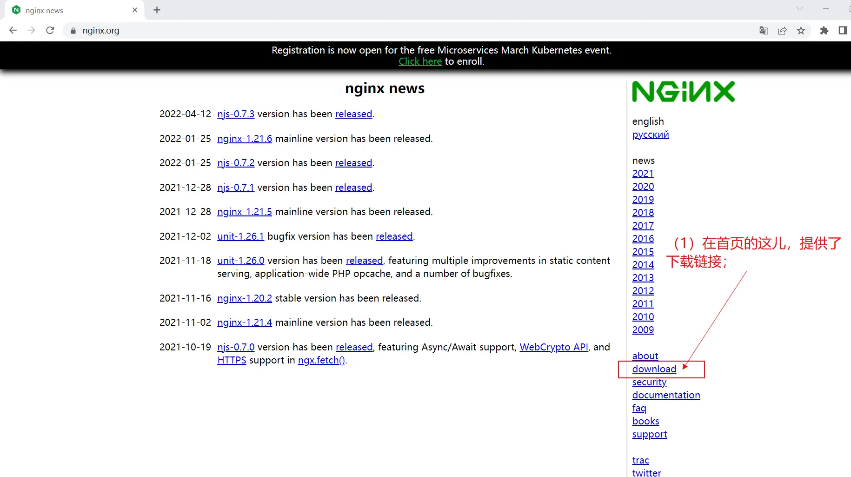Open the 2013 news archive
Screen dimensions: 851x477
tap(643, 278)
